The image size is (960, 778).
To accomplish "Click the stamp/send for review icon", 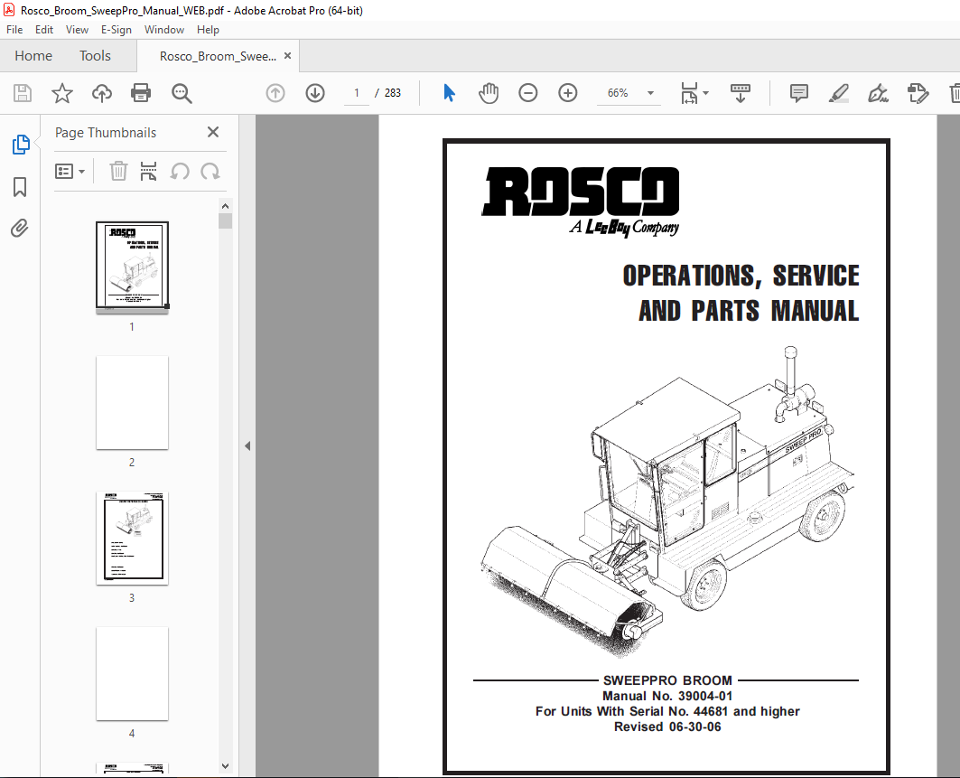I will (918, 93).
